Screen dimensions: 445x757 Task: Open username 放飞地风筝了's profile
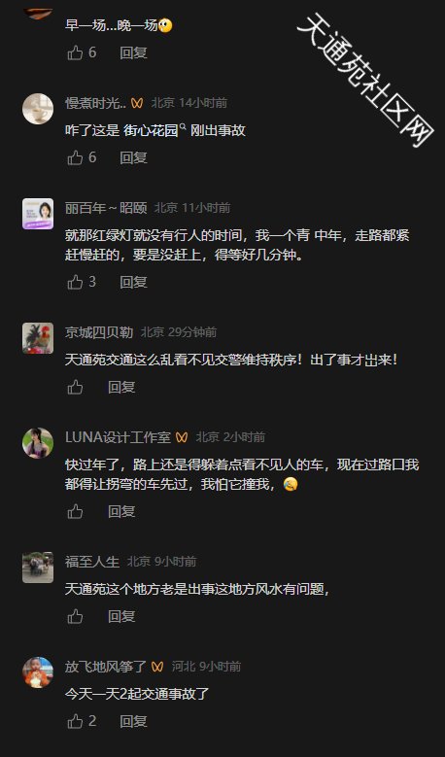pyautogui.click(x=106, y=667)
